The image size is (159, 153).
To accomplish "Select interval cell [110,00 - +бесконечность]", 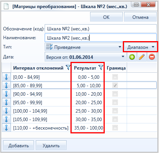I will click(x=41, y=128).
